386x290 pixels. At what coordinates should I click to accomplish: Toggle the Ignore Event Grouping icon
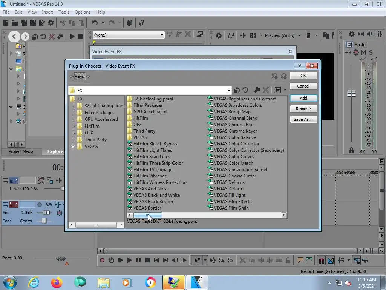point(365,261)
